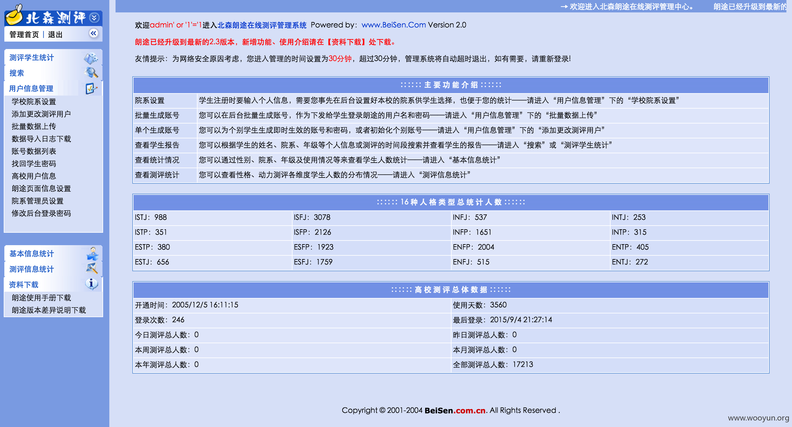Click the 16种人格类型总统计人数 header
Screen dimensions: 792x427
pos(451,202)
